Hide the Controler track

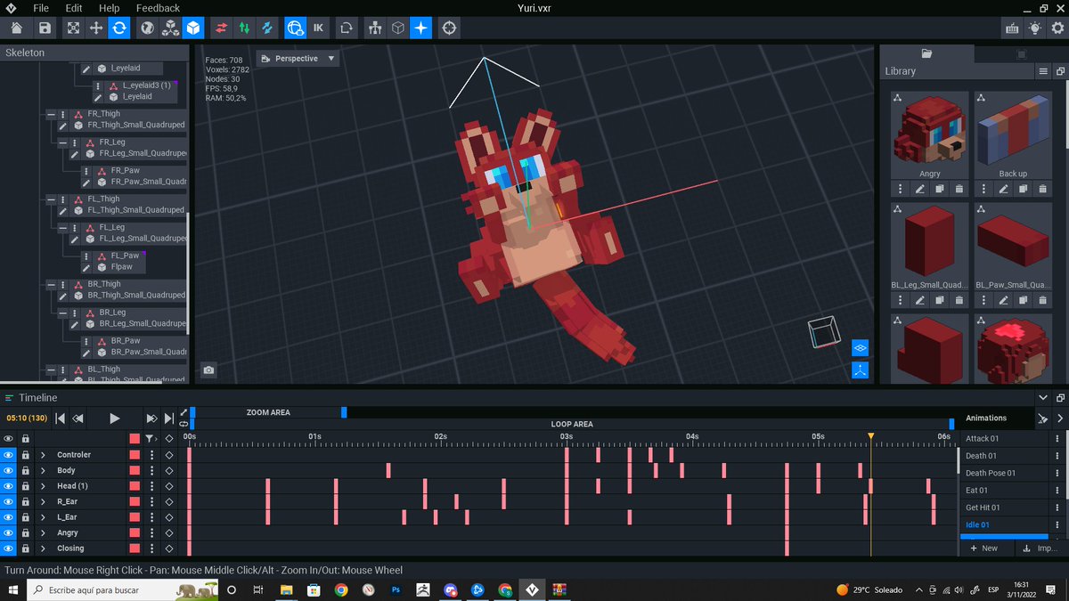coord(8,455)
